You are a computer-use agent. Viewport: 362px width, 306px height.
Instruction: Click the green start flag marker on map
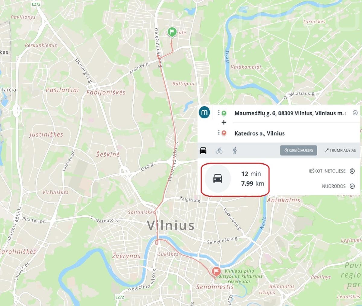click(172, 32)
